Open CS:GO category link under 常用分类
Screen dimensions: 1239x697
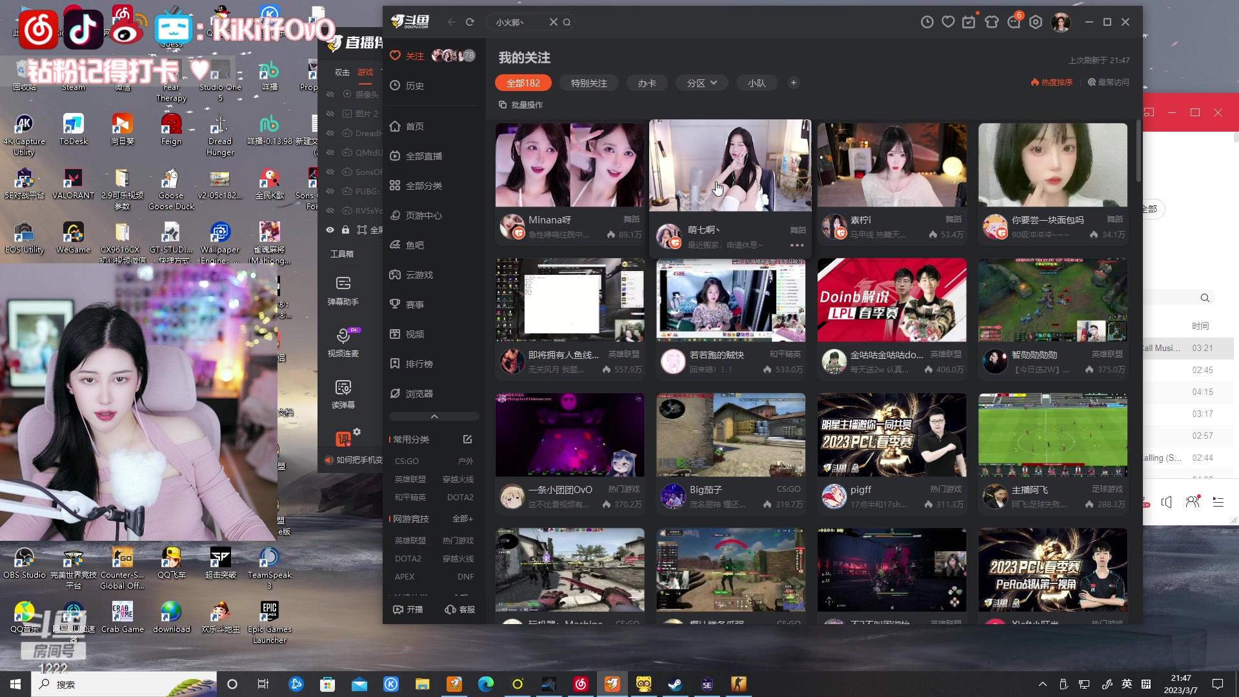407,461
